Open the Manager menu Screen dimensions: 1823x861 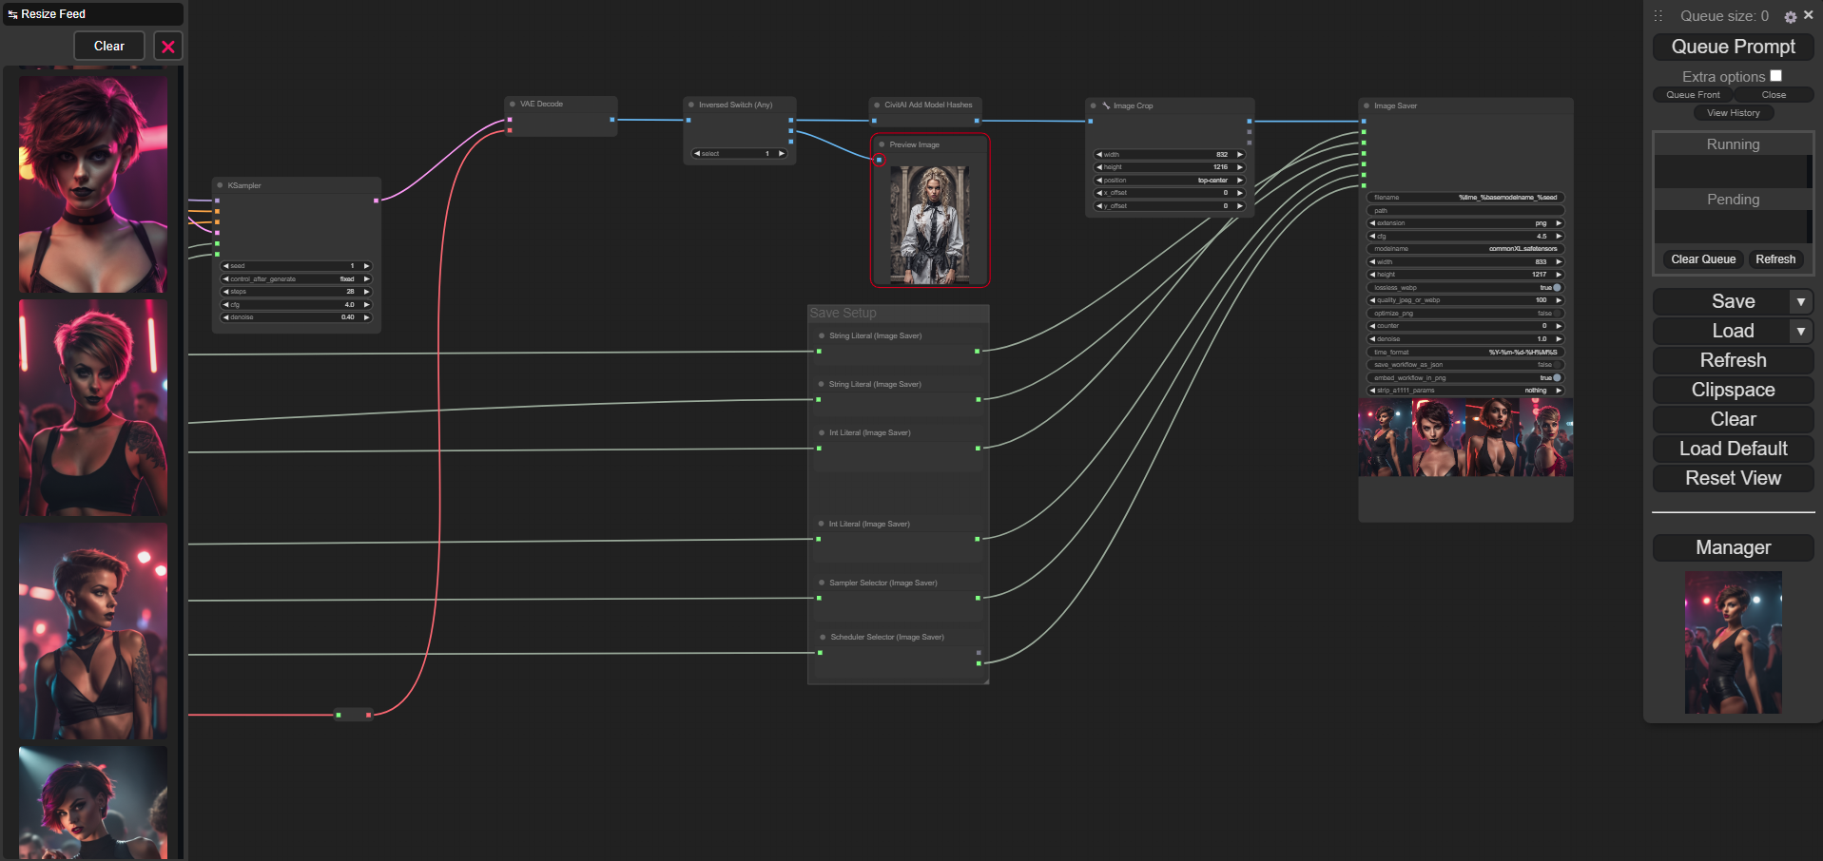[1733, 548]
